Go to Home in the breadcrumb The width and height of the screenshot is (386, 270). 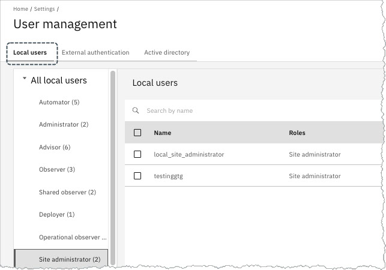coord(20,10)
